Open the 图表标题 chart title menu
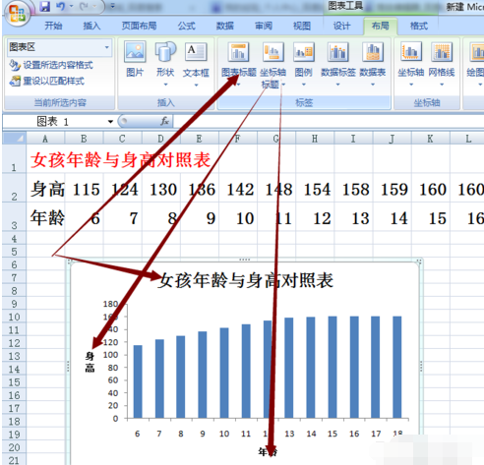Screen dimensions: 484x465 coord(238,64)
